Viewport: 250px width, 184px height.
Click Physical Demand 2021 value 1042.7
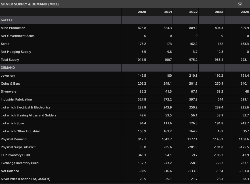(167, 139)
